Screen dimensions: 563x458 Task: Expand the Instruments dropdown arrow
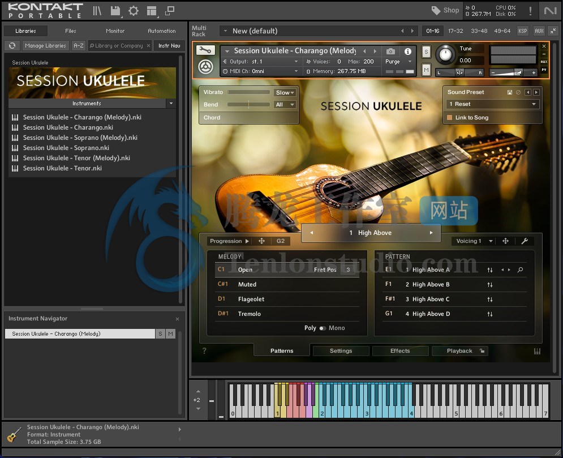click(x=171, y=104)
